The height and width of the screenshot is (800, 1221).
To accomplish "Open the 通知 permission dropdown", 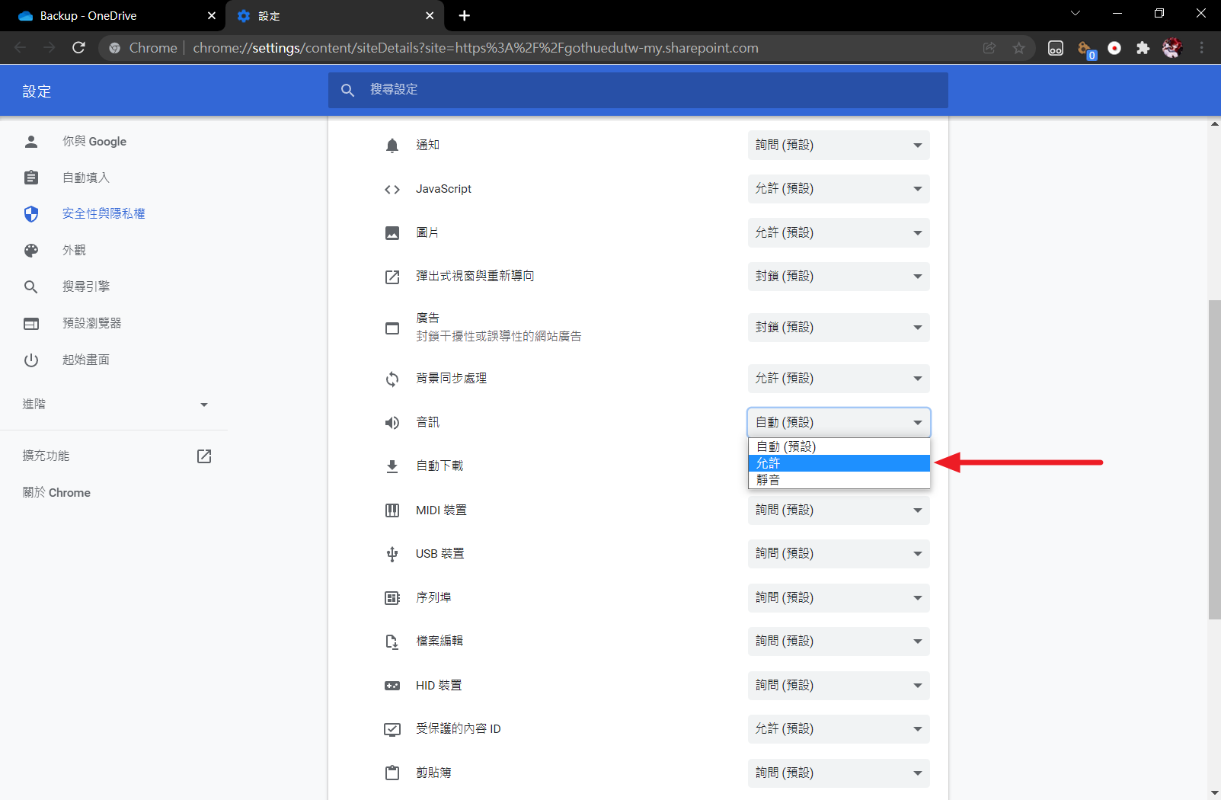I will (838, 146).
